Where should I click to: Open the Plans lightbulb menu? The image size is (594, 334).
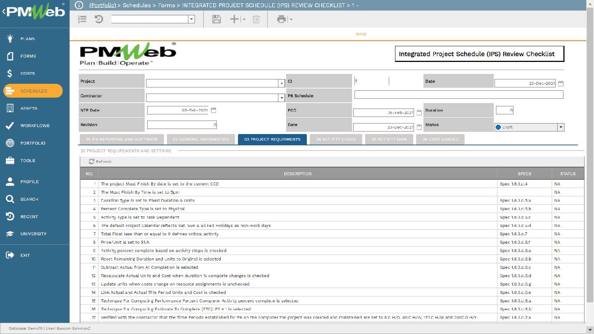10,38
